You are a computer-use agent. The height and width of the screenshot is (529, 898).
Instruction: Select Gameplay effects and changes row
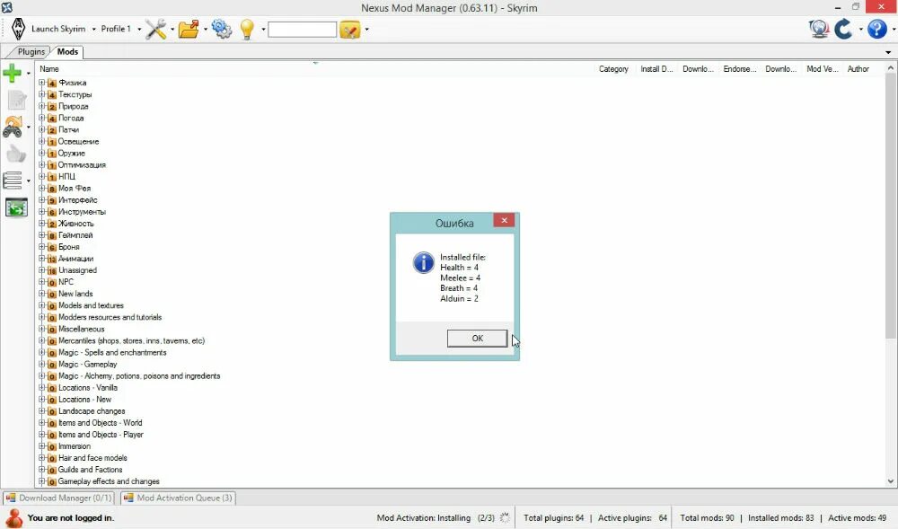[x=109, y=481]
